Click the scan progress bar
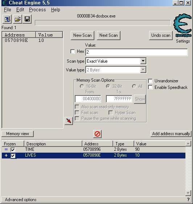Screen dimensions: 193x204 coord(103,23)
